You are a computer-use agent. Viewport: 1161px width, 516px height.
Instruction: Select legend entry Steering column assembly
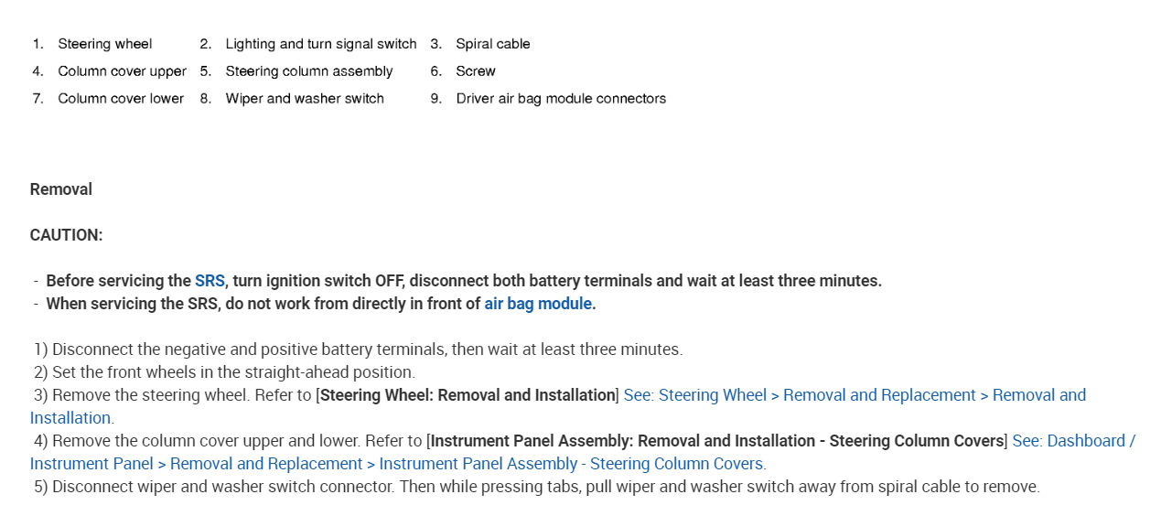click(x=308, y=71)
